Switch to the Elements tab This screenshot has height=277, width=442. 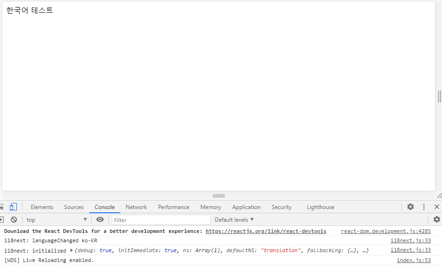click(x=42, y=207)
